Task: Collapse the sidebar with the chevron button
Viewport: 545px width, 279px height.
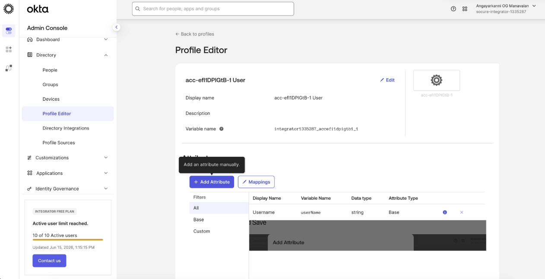Action: pos(116,27)
